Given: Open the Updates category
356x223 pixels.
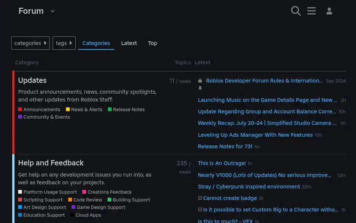Looking at the screenshot, I should pos(32,80).
